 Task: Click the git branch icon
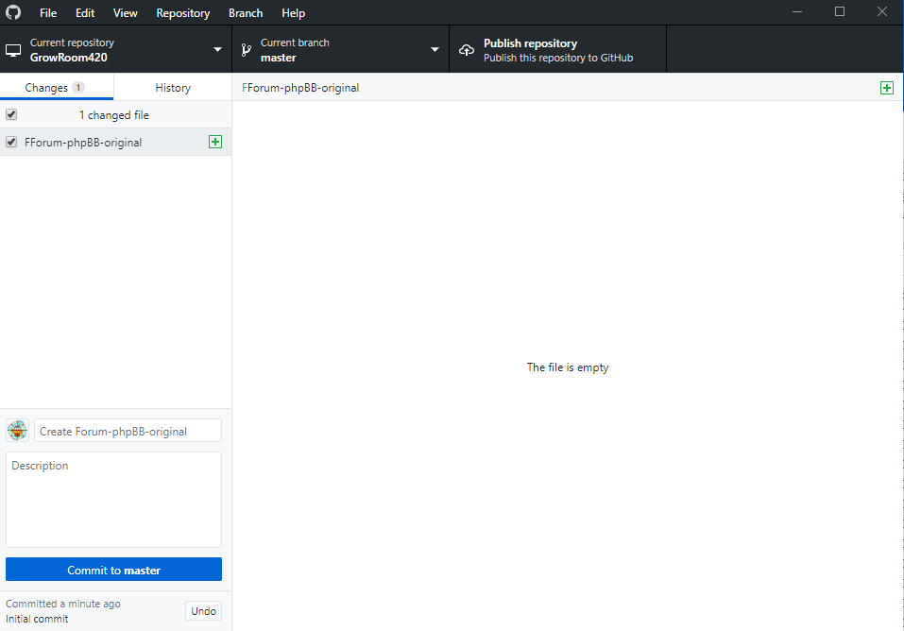[x=247, y=50]
